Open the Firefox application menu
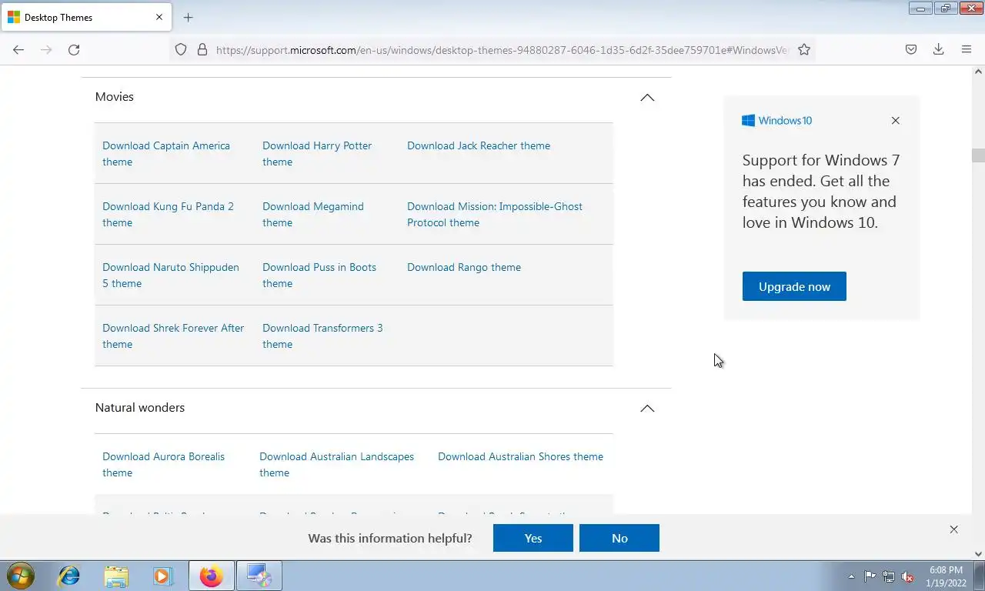The image size is (985, 591). [967, 49]
